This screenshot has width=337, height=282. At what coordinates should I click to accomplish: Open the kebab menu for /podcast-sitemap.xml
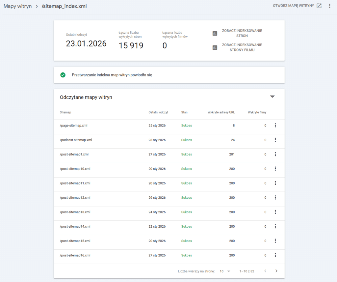coord(275,140)
